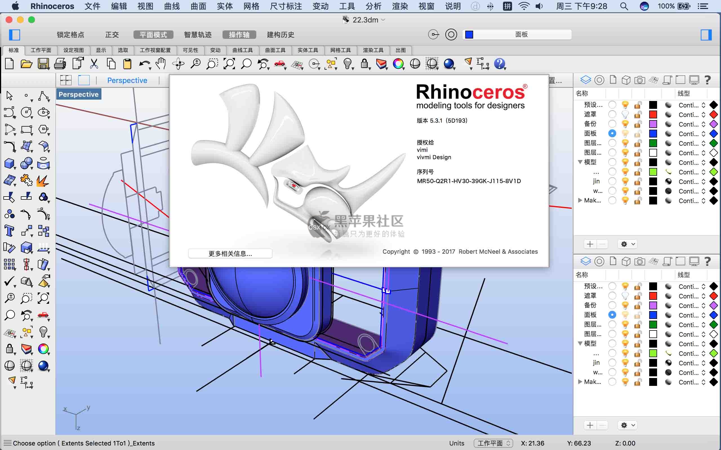Click the rainbow color wheel icon in top toolbar
The height and width of the screenshot is (450, 721).
click(x=398, y=64)
